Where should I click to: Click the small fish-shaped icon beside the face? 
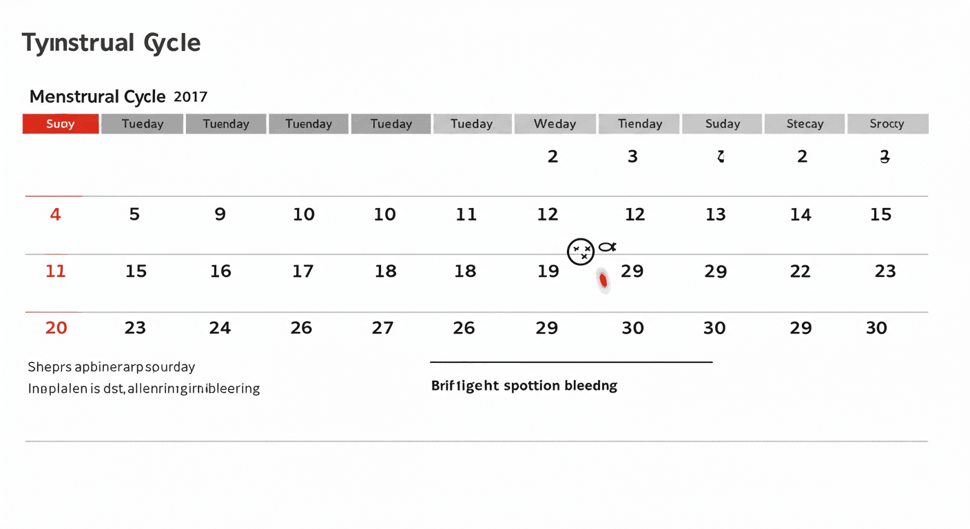607,246
